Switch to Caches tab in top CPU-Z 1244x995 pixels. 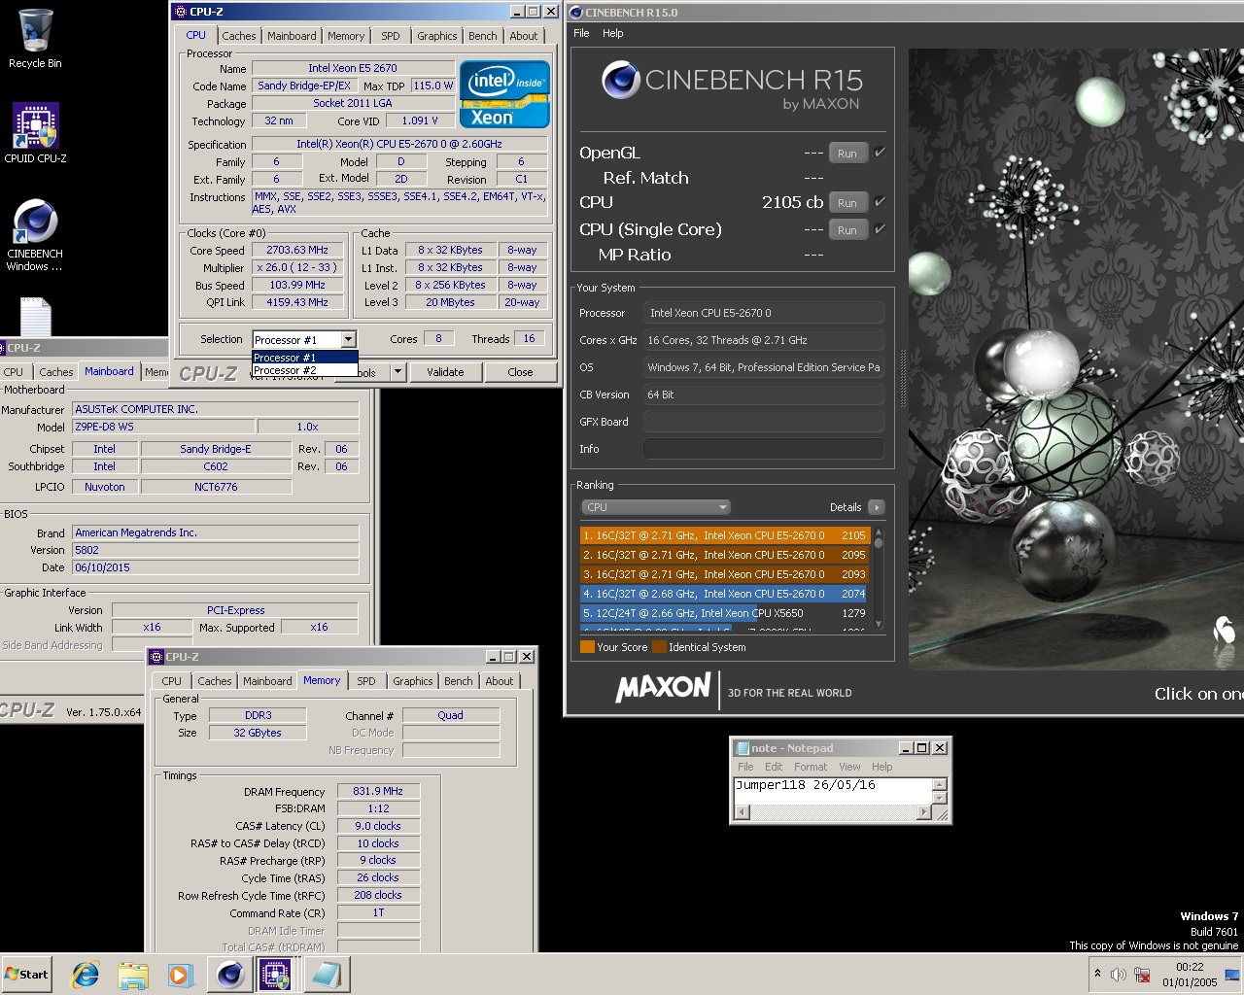238,36
